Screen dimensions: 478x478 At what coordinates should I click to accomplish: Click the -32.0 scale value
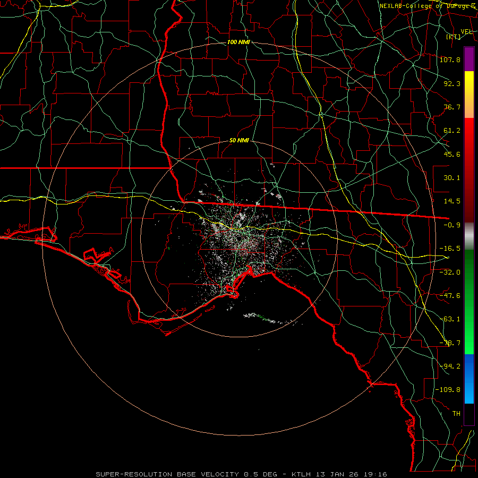pyautogui.click(x=450, y=272)
